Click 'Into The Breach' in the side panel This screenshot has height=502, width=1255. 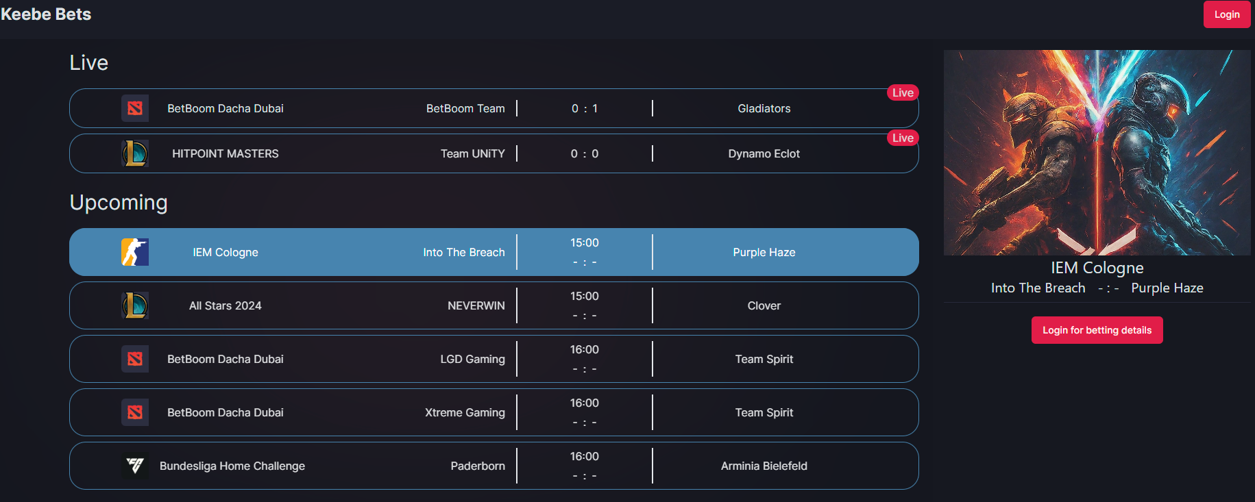pos(1038,288)
